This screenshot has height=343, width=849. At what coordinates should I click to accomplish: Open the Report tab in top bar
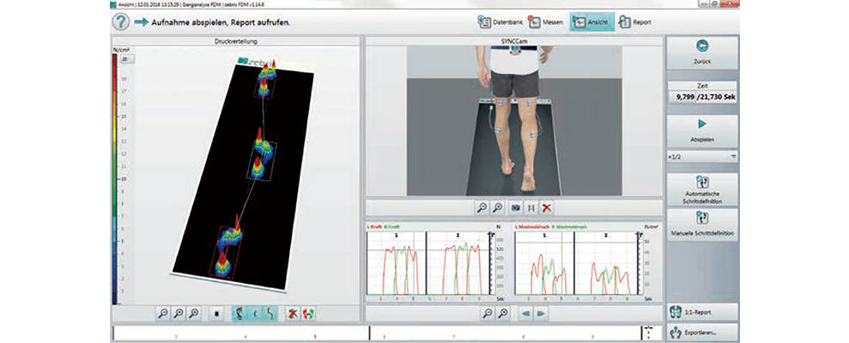point(634,21)
